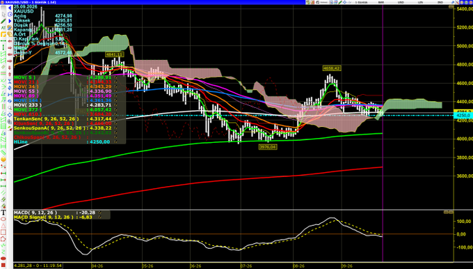Image resolution: width=473 pixels, height=269 pixels.
Task: Open settings for HLine indicator
Action: click(x=115, y=141)
